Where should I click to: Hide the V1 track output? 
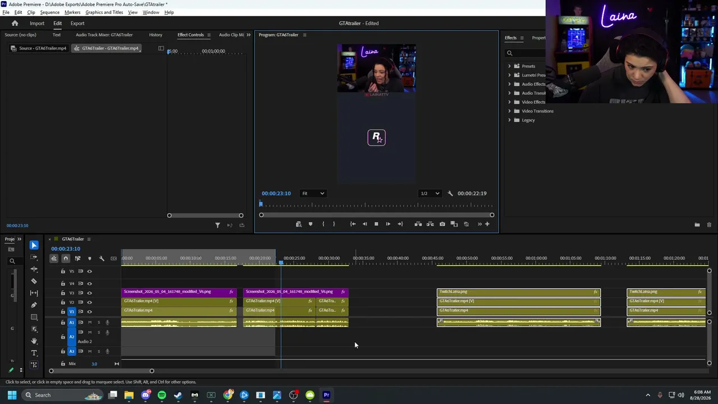click(89, 311)
